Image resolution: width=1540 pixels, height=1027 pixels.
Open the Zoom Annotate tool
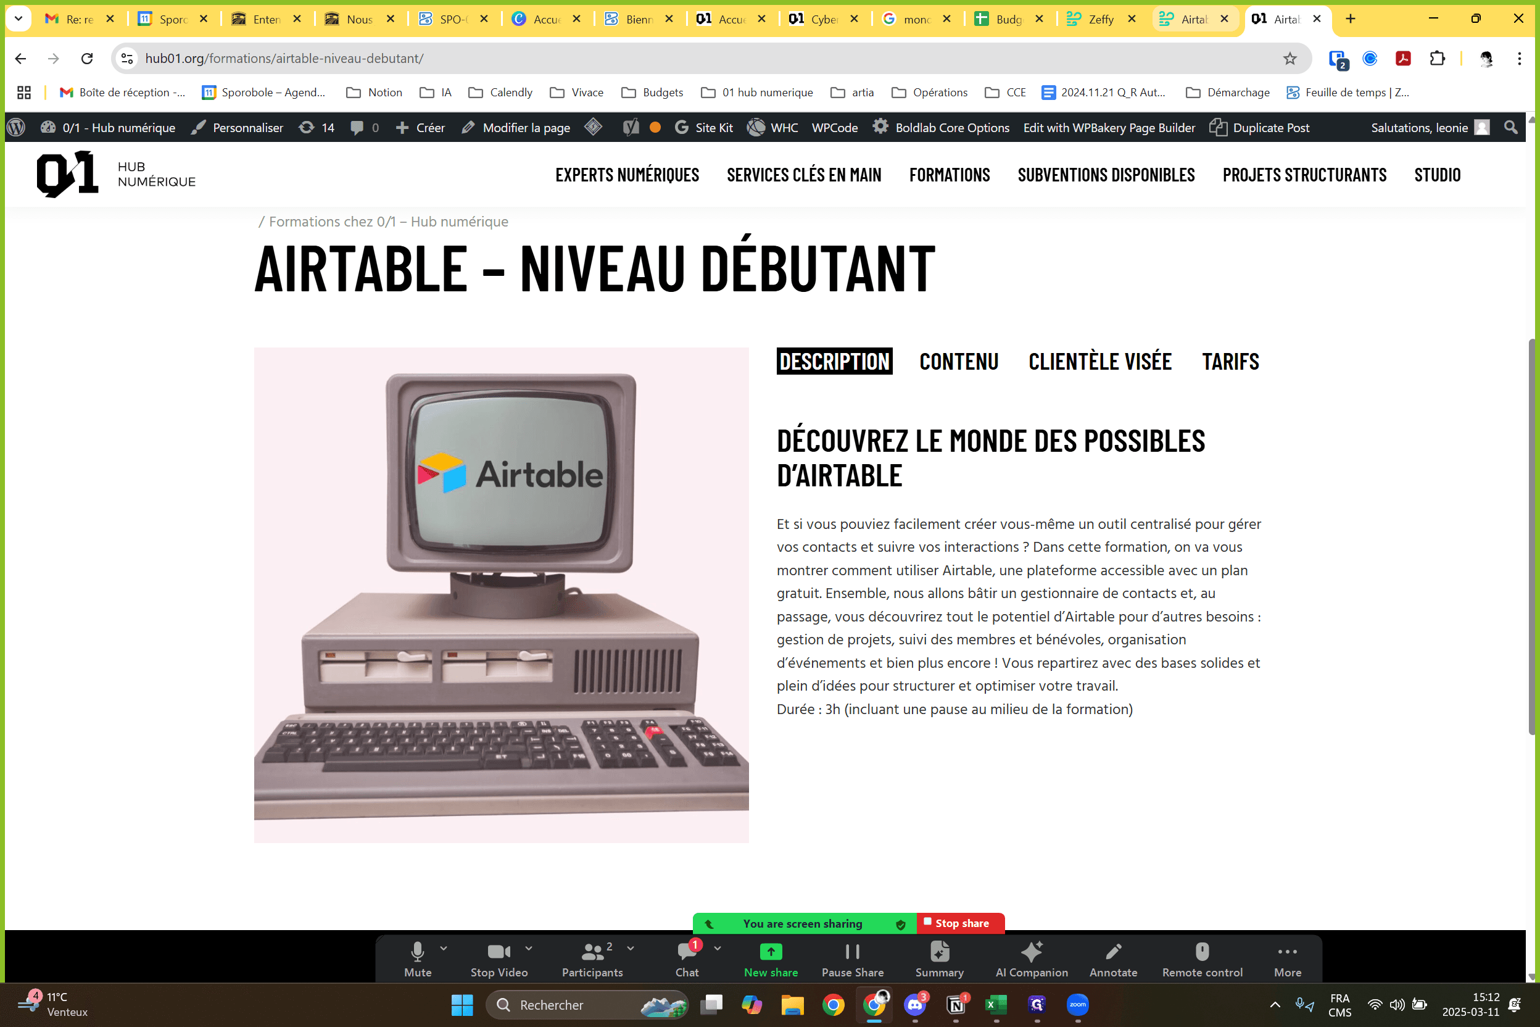coord(1113,960)
